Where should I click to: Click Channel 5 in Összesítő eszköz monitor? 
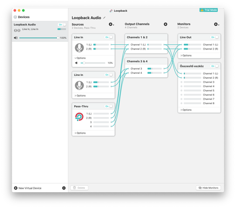pyautogui.click(x=208, y=90)
